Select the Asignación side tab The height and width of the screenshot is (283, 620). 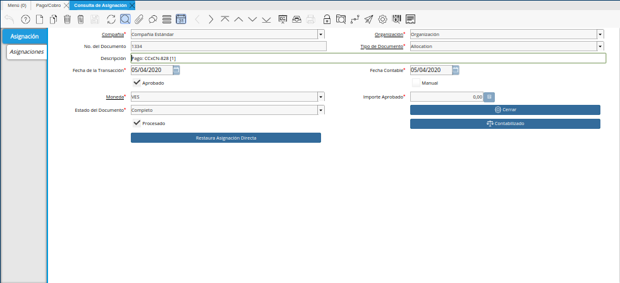click(25, 37)
